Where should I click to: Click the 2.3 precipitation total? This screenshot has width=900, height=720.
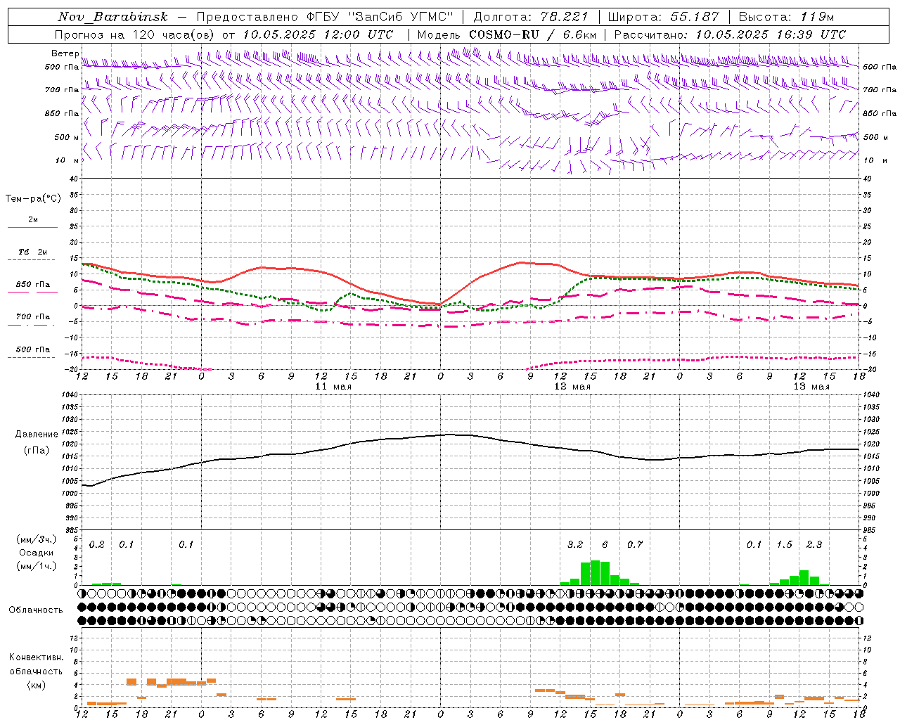click(814, 544)
